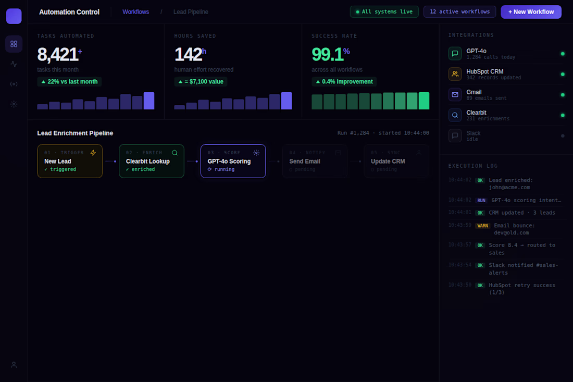Click the Clearbit search icon
Screen dimensions: 573x382
tap(455, 115)
